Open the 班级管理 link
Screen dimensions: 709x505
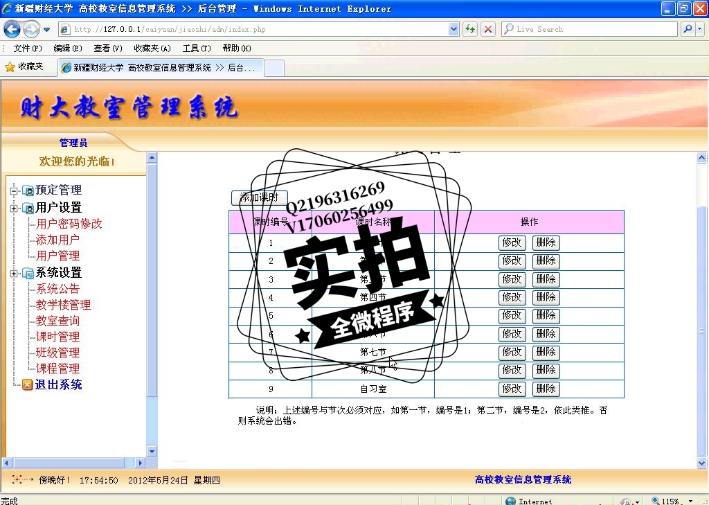click(57, 353)
